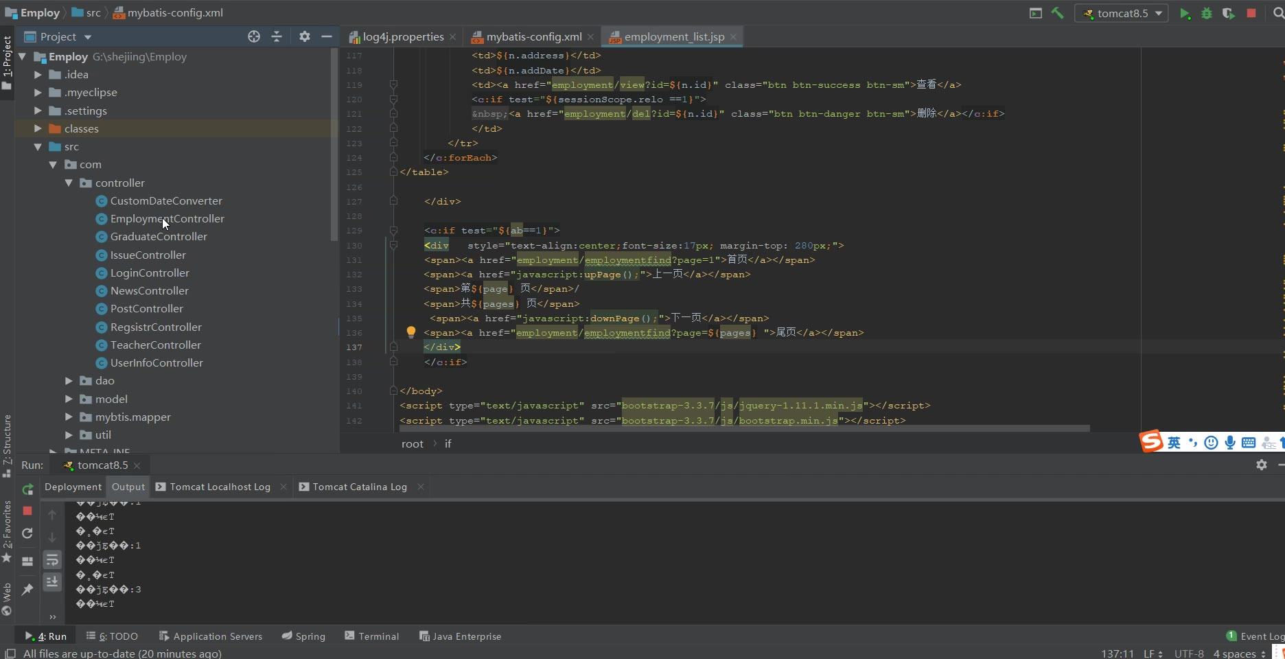Click the restore layout icon in Run panel
The image size is (1285, 659).
coord(27,561)
